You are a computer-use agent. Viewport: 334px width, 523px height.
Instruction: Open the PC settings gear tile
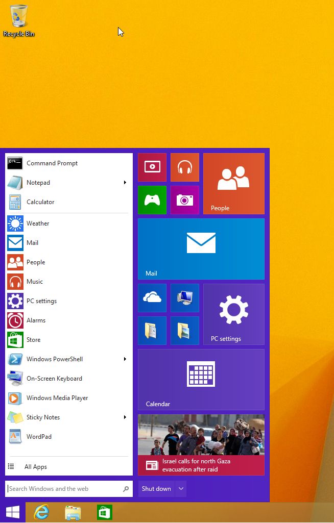(x=234, y=314)
